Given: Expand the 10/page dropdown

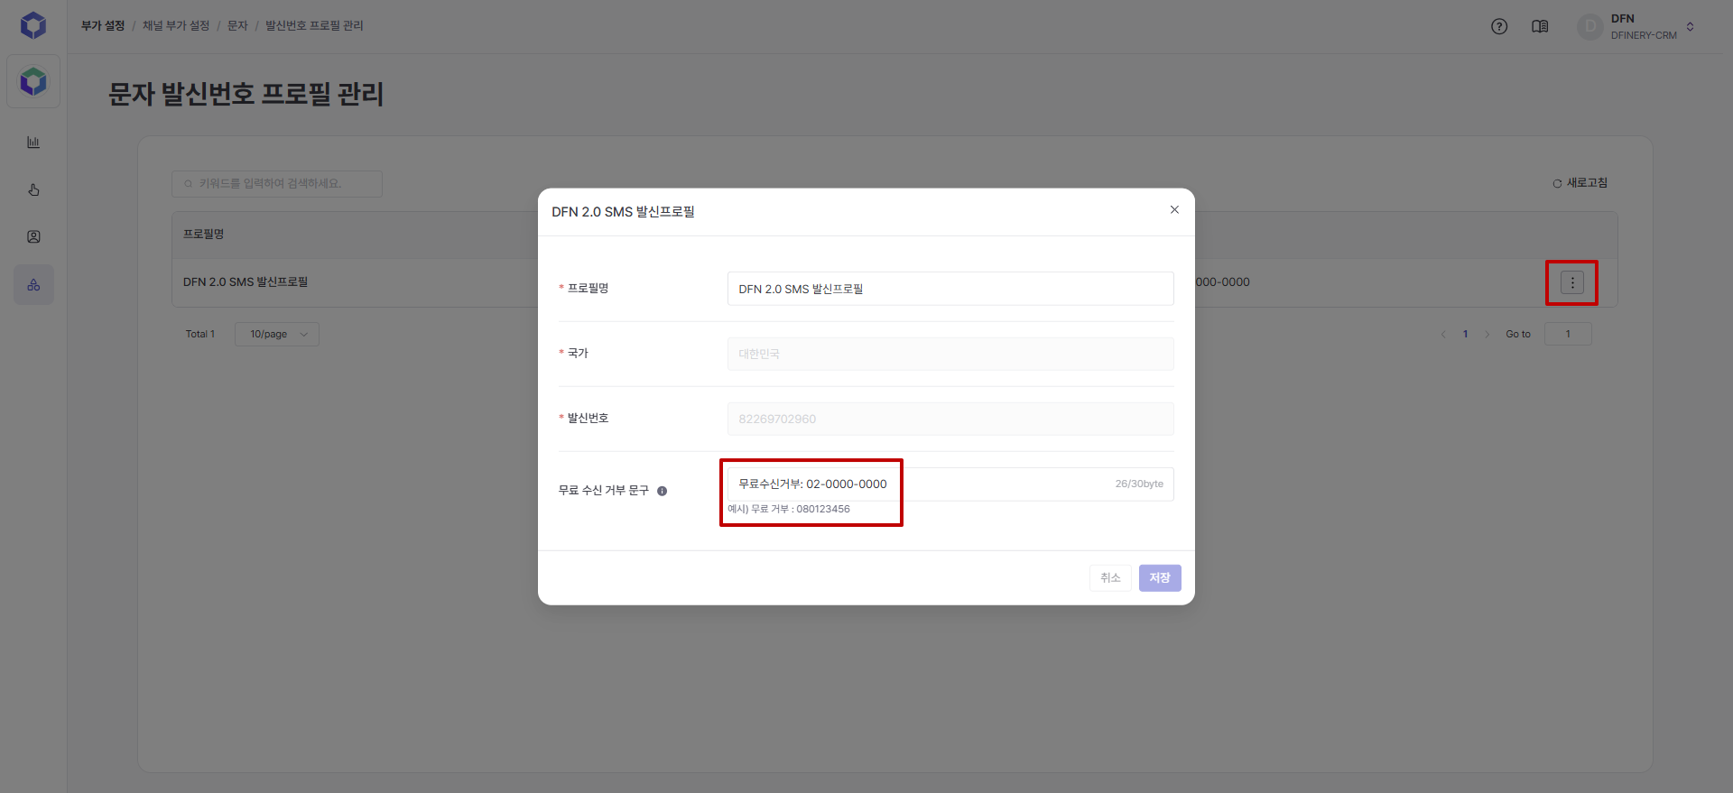Looking at the screenshot, I should tap(277, 334).
